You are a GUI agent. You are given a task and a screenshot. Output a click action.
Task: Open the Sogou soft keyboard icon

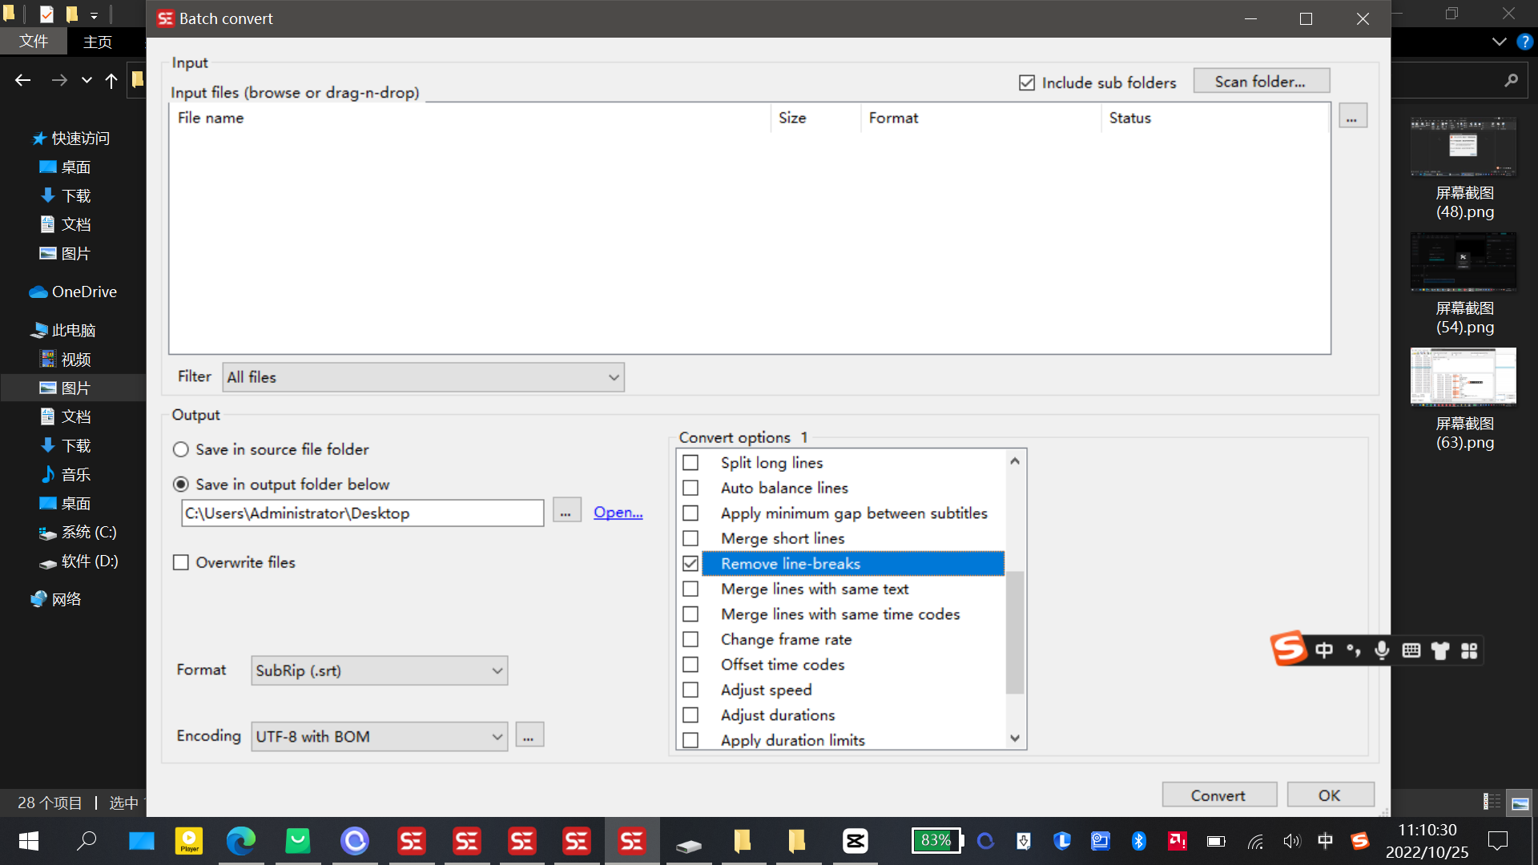(1411, 650)
